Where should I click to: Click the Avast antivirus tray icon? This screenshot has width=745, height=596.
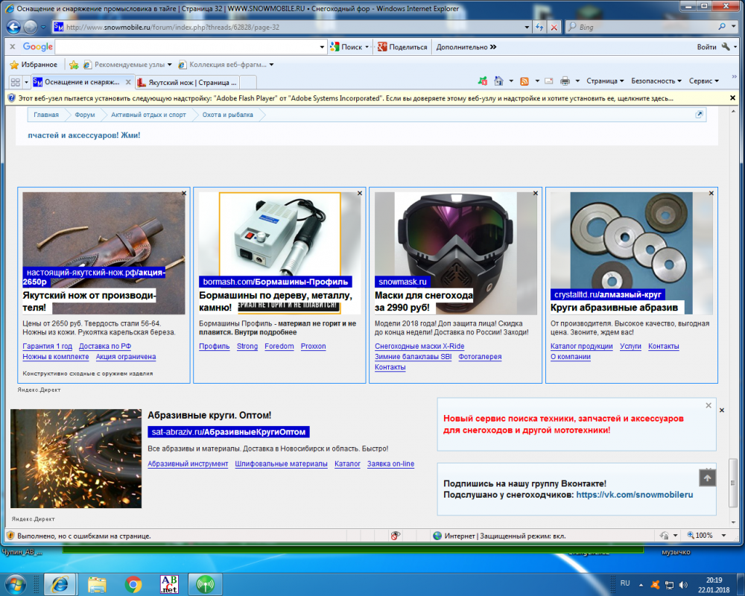pyautogui.click(x=655, y=583)
